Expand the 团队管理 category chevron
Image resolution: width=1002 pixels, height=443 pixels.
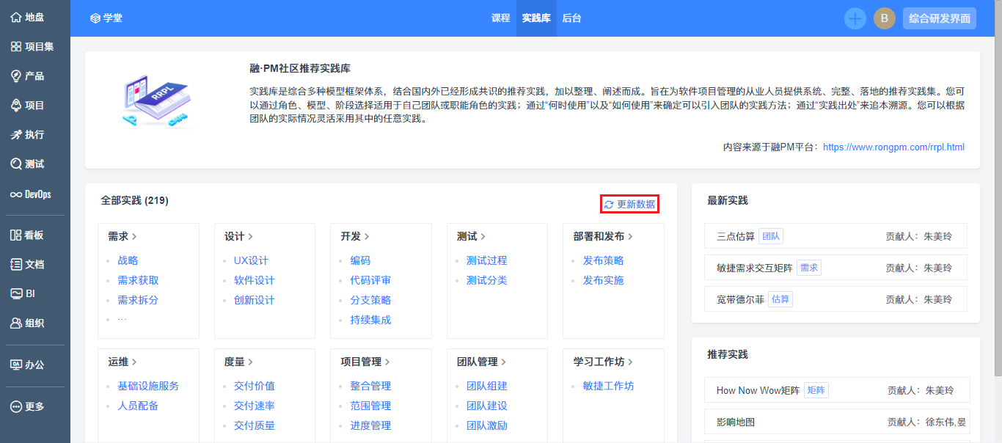pyautogui.click(x=504, y=362)
